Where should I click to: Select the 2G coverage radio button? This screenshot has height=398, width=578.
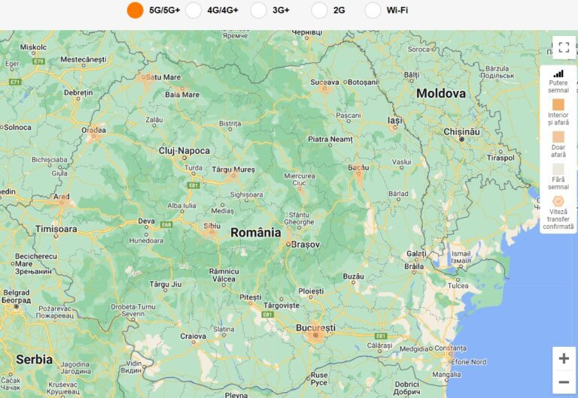click(x=319, y=11)
